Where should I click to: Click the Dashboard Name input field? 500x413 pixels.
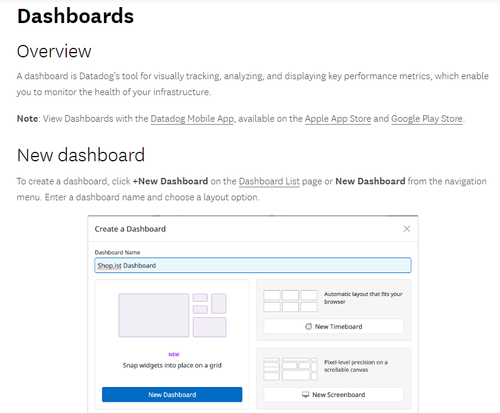coord(253,265)
